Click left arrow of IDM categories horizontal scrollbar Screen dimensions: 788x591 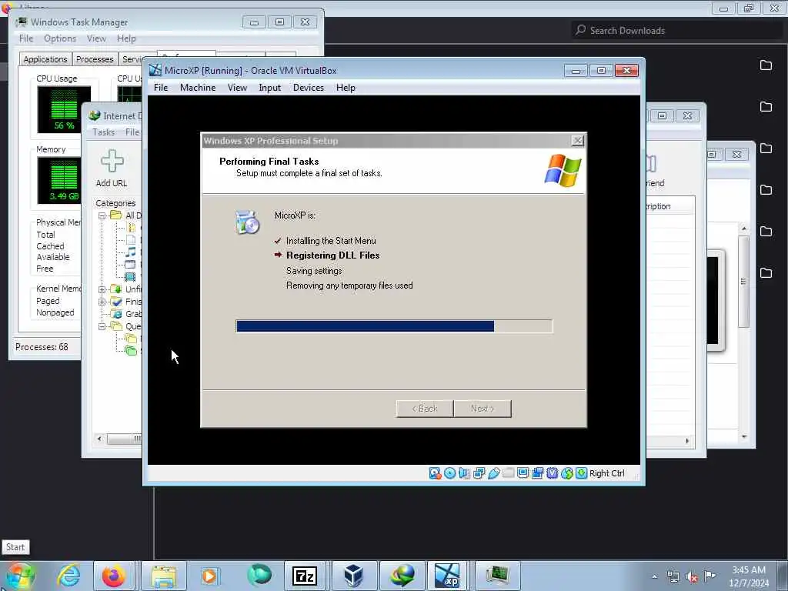[x=99, y=439]
